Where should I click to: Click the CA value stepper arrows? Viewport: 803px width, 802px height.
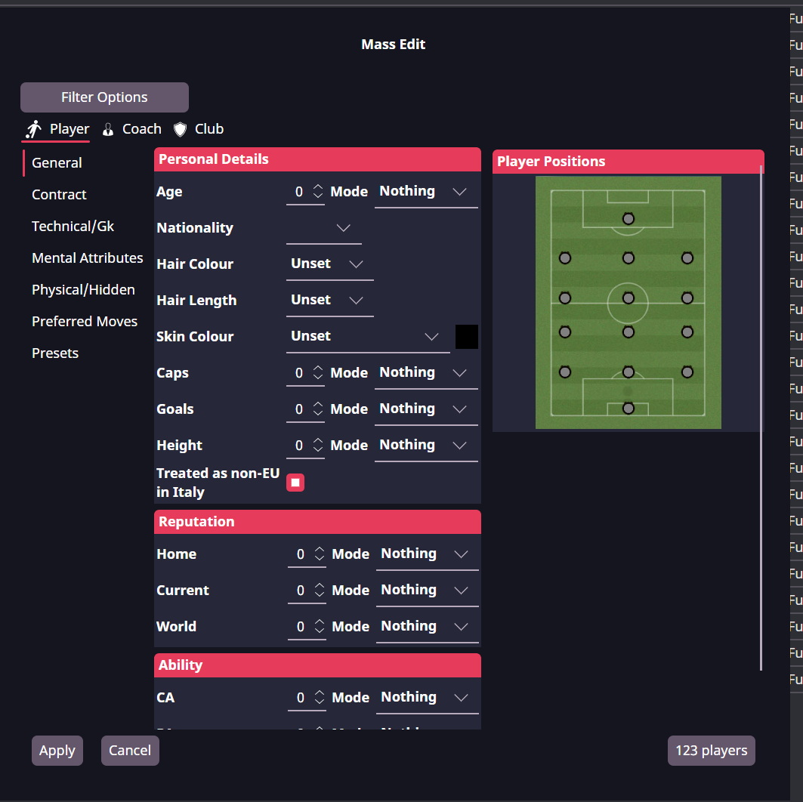coord(319,698)
